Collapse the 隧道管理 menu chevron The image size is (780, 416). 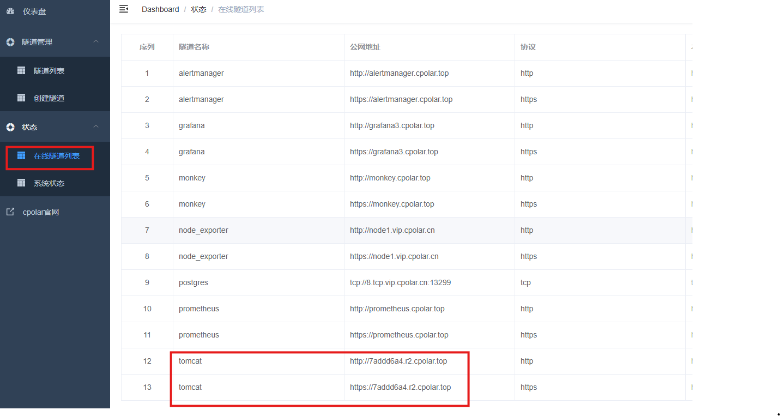pyautogui.click(x=96, y=41)
